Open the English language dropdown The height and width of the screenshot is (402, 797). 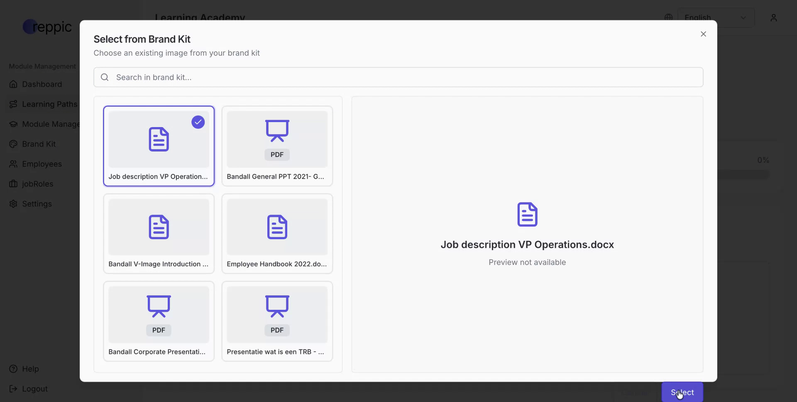[717, 17]
